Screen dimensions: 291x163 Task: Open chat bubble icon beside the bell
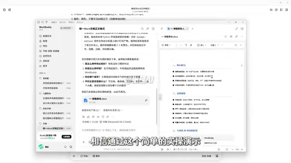(x=71, y=147)
